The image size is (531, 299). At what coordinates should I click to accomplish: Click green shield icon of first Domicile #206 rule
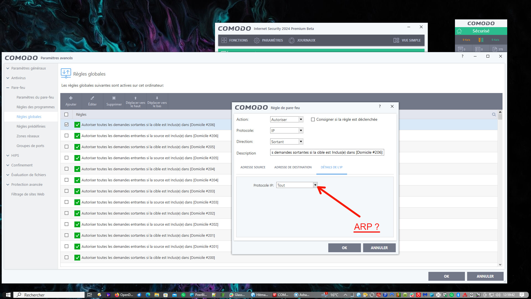coord(77,125)
